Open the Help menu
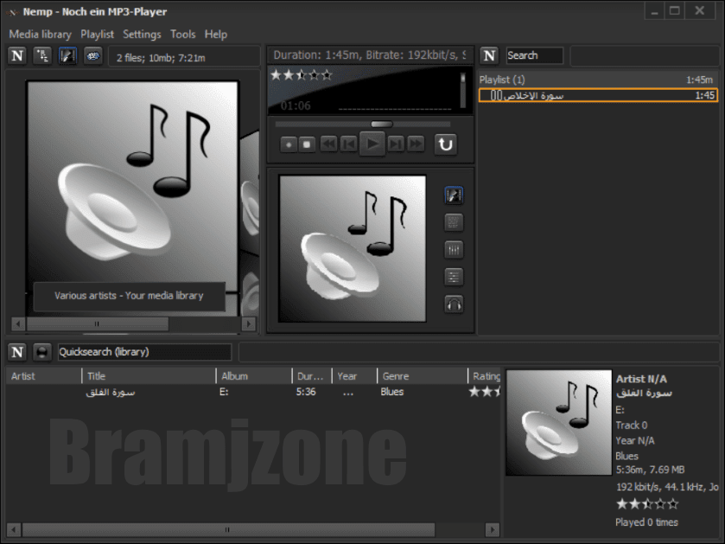This screenshot has width=725, height=544. [x=216, y=35]
